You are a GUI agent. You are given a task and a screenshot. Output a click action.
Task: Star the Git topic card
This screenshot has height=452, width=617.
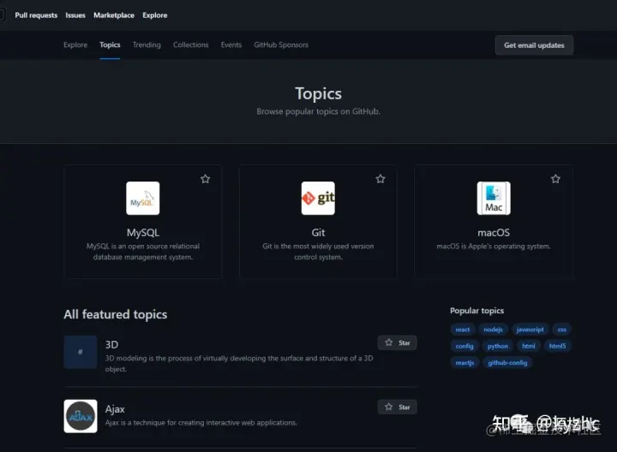(x=380, y=179)
